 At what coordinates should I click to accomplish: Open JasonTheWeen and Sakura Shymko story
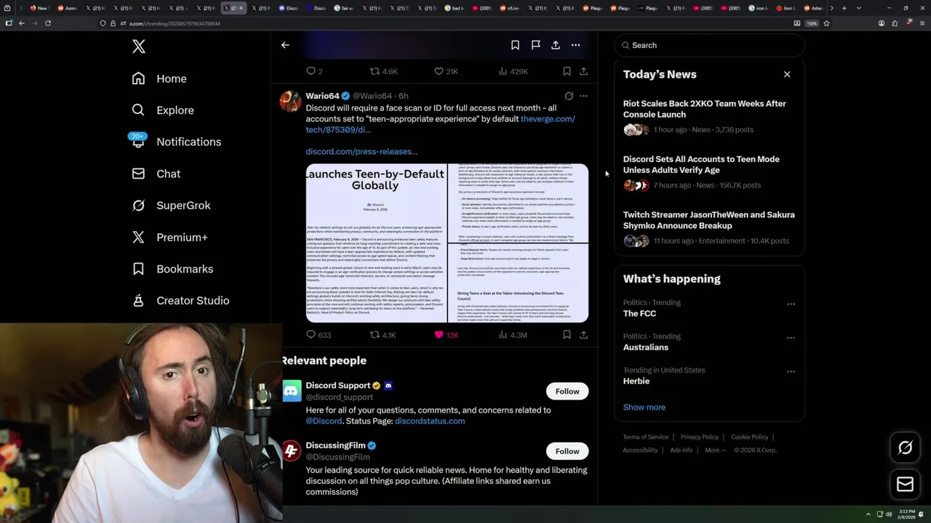tap(709, 227)
